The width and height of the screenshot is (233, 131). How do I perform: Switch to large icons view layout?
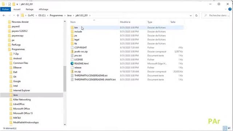[x=229, y=128]
